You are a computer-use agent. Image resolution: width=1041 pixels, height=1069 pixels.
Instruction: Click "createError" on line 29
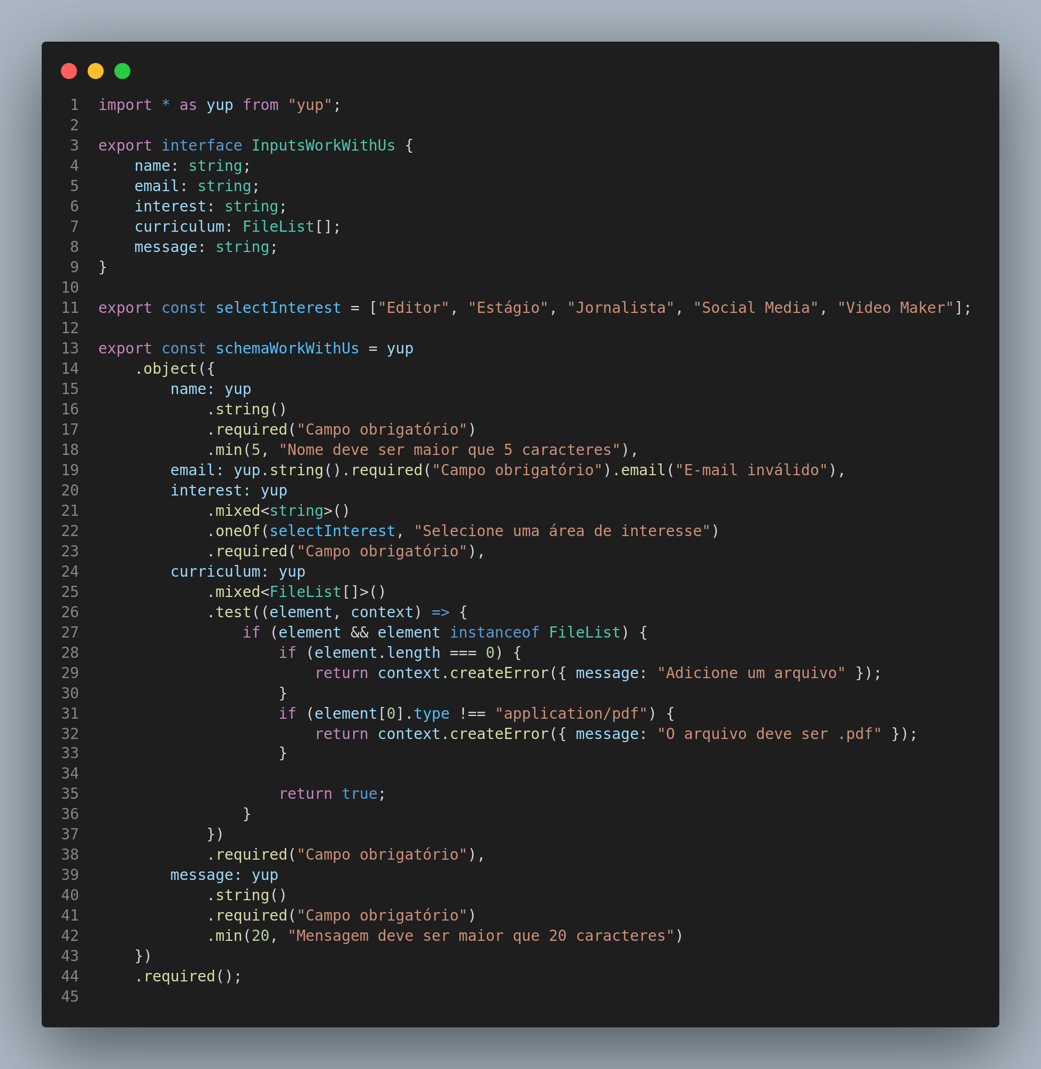click(499, 672)
